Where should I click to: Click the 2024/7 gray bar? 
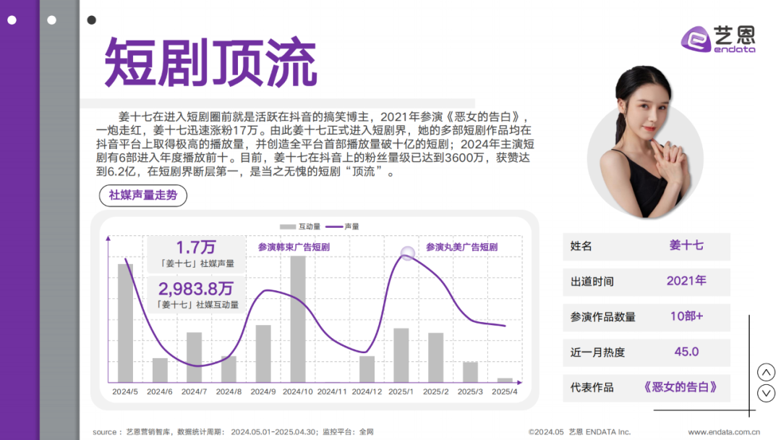point(195,357)
